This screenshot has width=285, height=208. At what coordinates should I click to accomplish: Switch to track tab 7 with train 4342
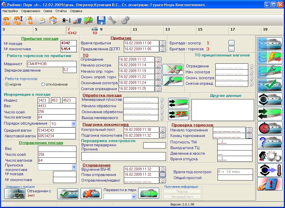[x=82, y=31]
